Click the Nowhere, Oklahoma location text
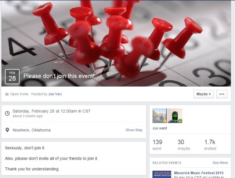 (x=32, y=130)
